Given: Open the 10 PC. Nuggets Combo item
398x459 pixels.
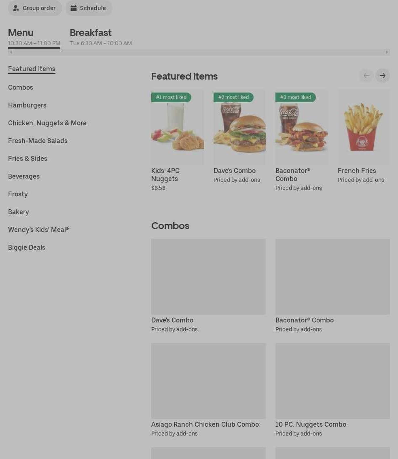Looking at the screenshot, I should (x=332, y=390).
